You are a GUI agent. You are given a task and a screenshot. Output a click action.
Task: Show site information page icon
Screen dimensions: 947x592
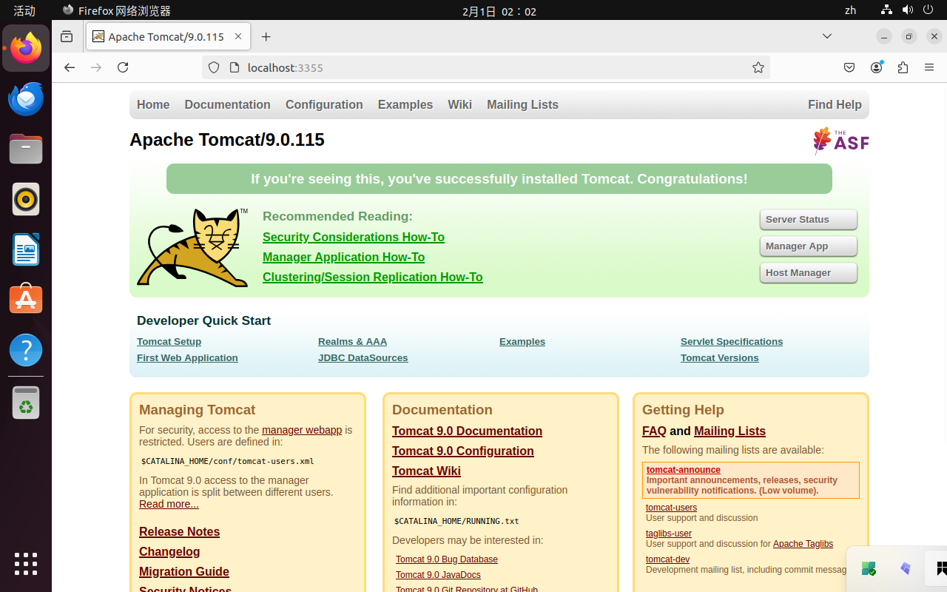point(235,67)
